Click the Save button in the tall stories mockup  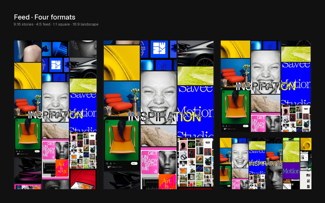point(37,151)
